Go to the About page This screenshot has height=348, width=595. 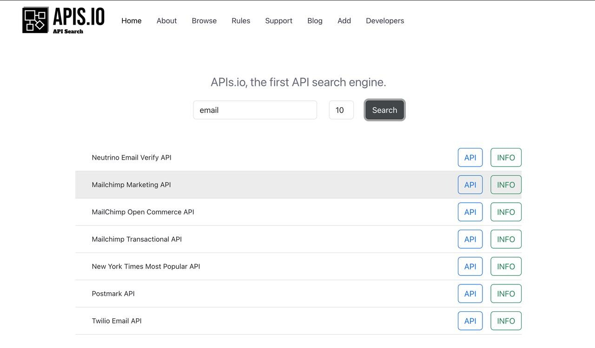pos(166,21)
